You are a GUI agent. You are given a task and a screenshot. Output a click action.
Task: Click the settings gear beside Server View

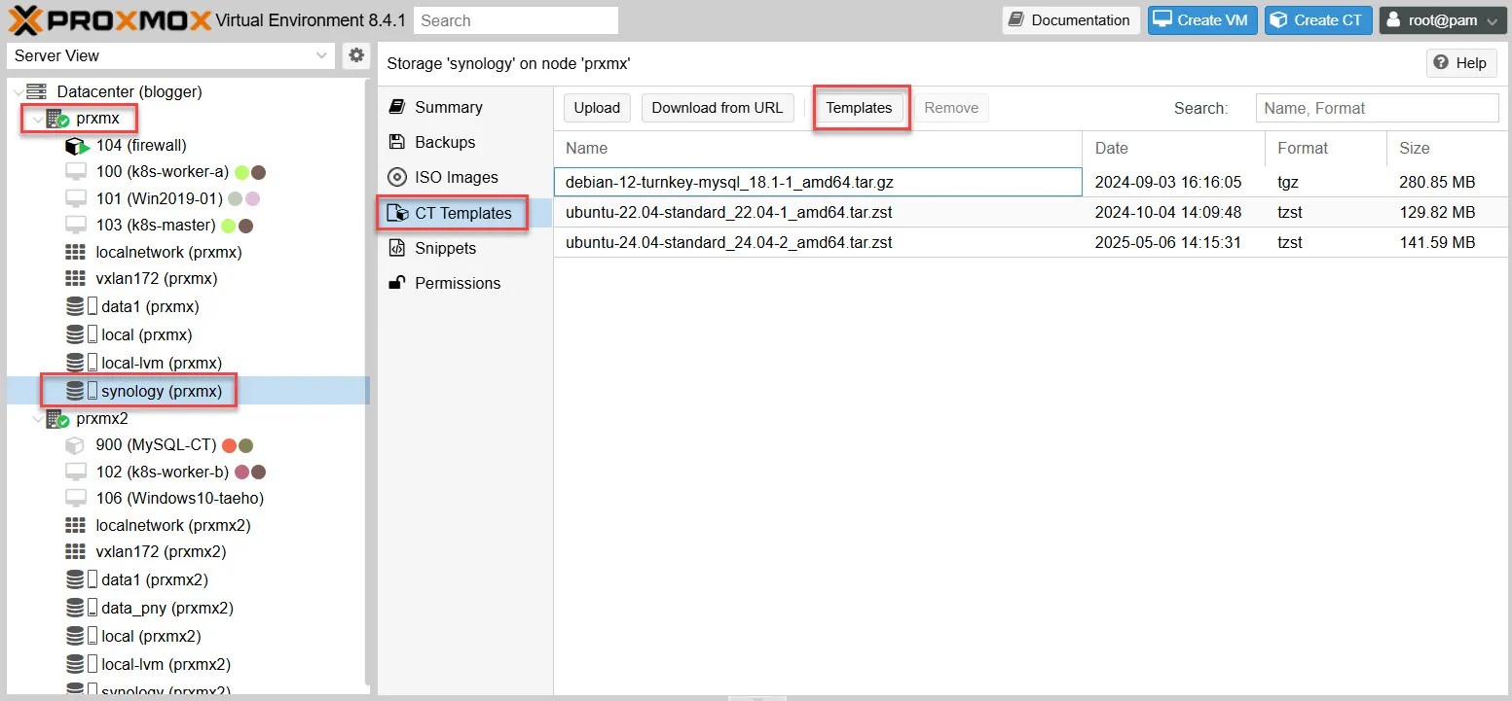click(x=355, y=55)
